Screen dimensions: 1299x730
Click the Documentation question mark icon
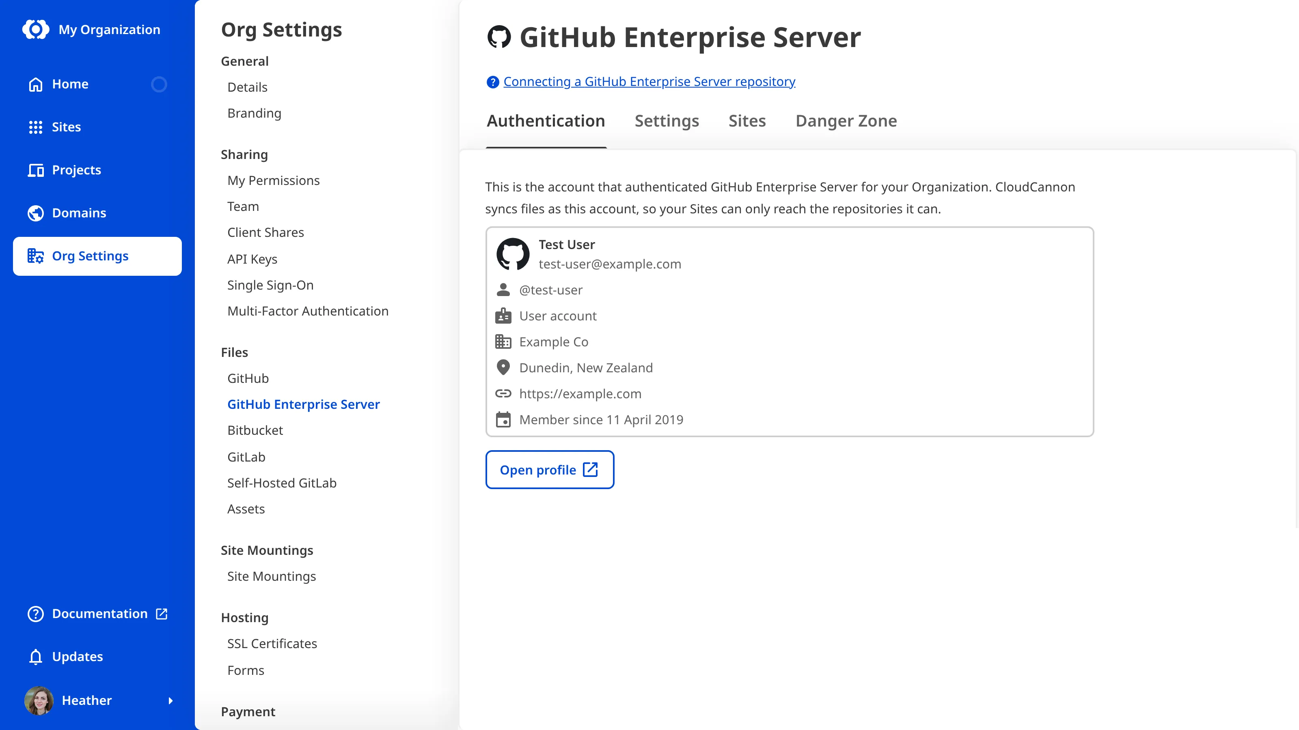(35, 614)
